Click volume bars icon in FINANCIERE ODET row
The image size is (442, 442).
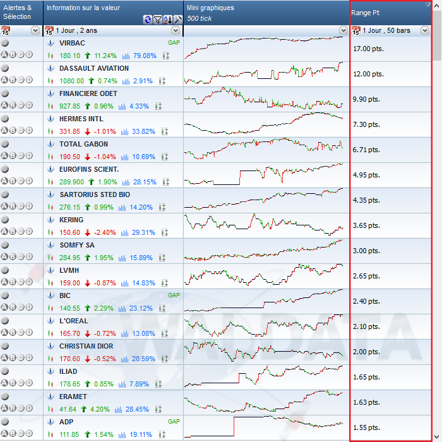tap(122, 106)
